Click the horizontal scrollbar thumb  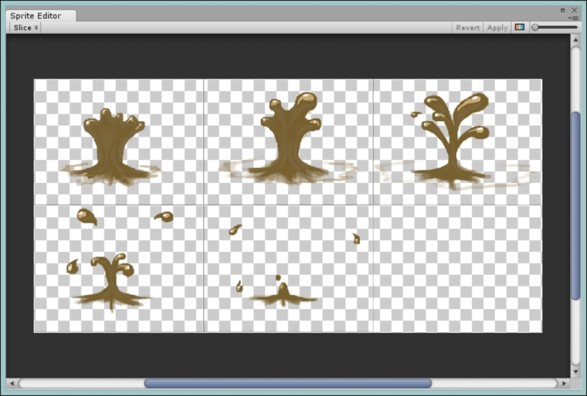[288, 383]
